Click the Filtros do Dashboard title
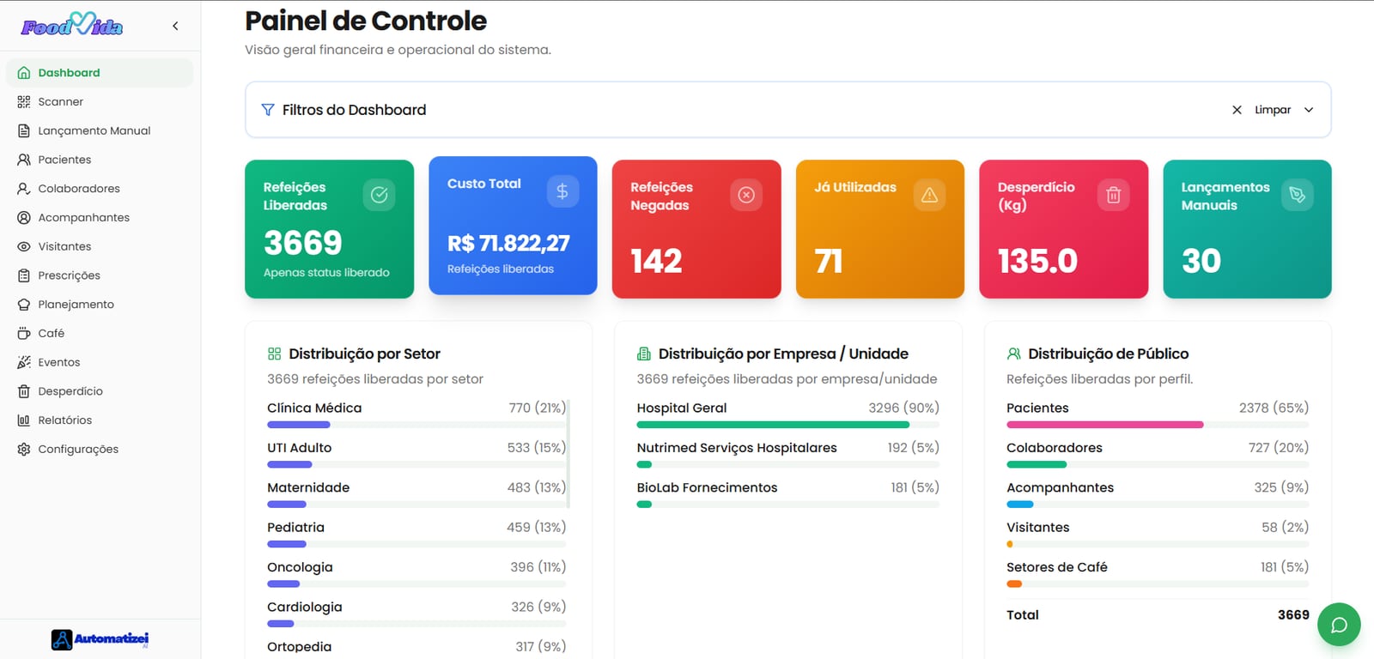 coord(355,110)
